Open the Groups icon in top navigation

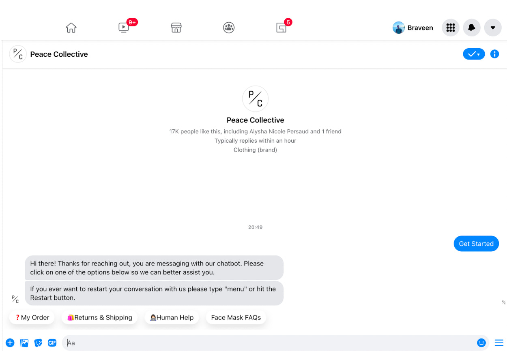coord(229,28)
